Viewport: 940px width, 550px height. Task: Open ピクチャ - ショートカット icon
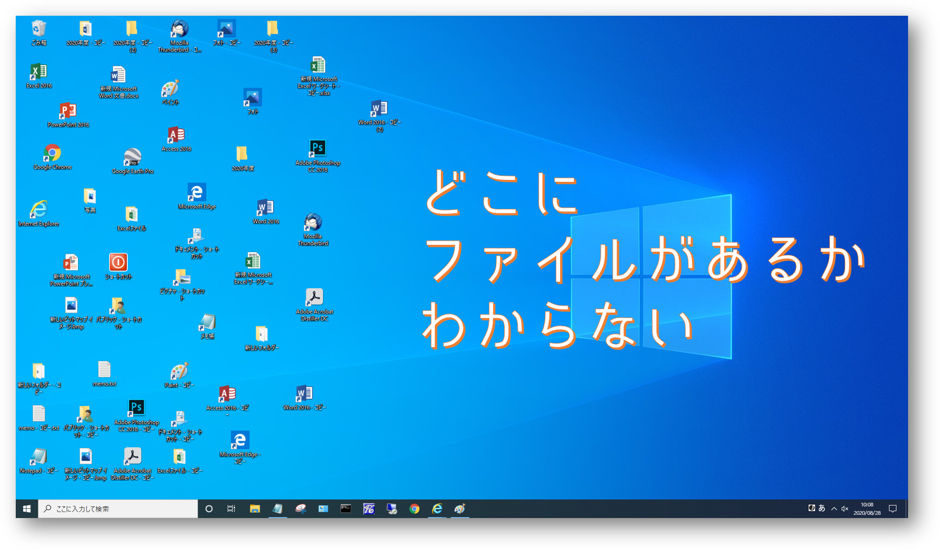[x=182, y=284]
